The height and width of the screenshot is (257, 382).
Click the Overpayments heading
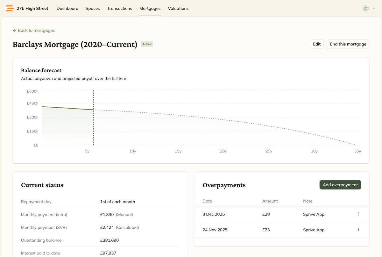tap(224, 185)
